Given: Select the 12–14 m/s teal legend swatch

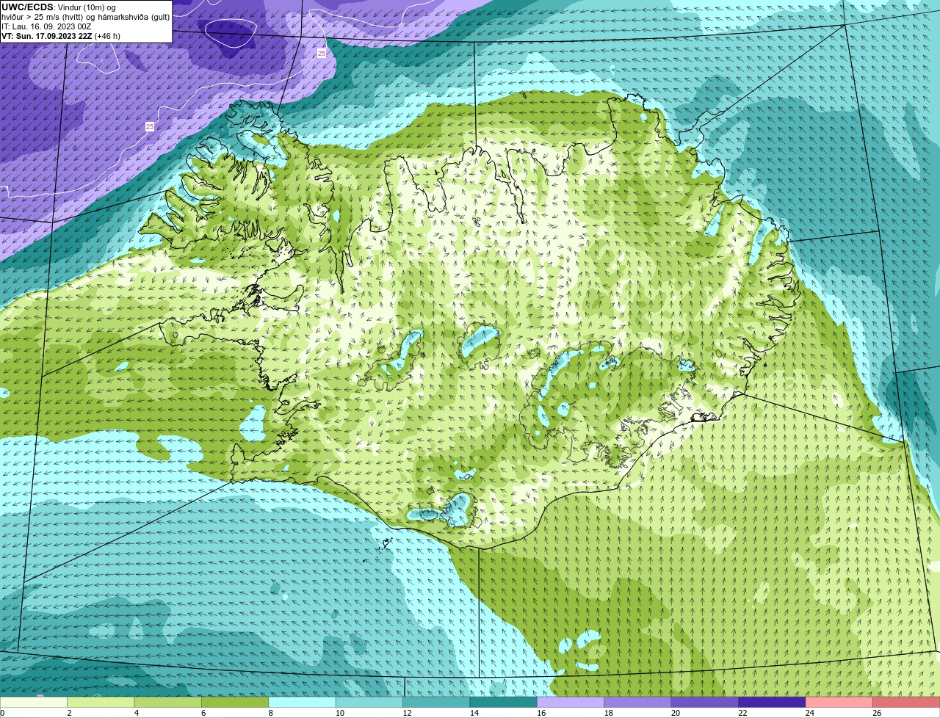Looking at the screenshot, I should click(436, 702).
